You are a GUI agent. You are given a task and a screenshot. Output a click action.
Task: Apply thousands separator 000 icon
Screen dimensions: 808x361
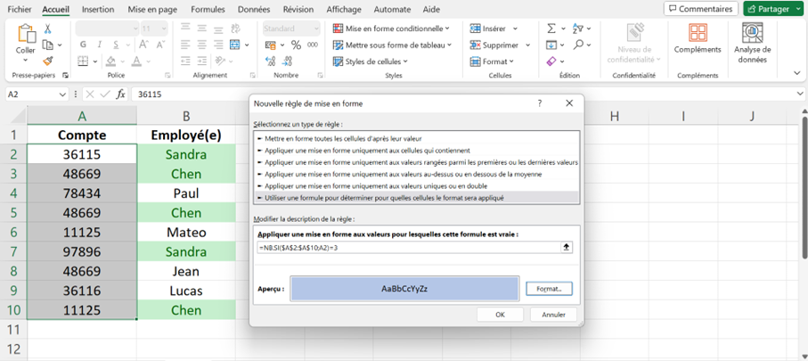[313, 45]
